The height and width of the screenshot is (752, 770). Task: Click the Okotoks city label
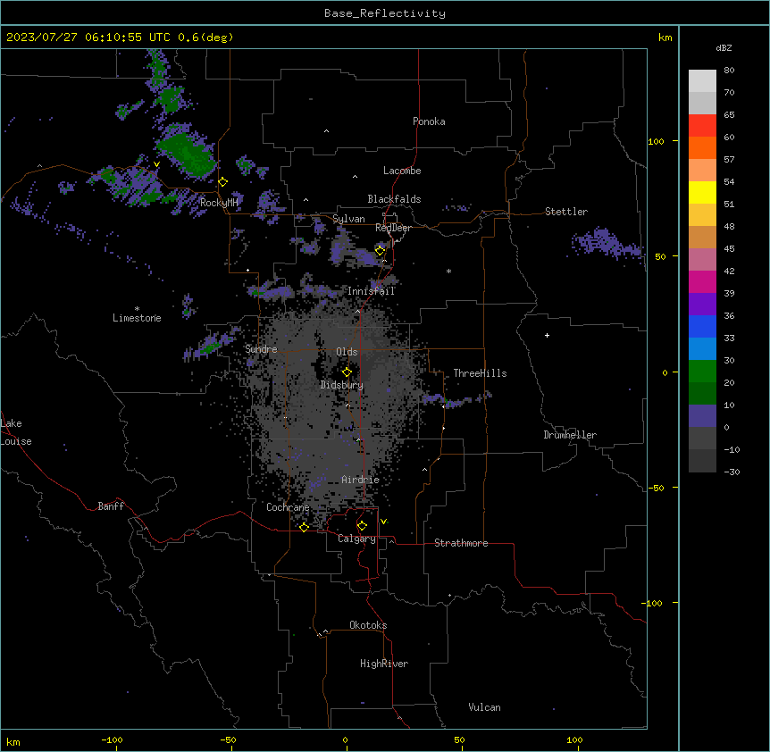(x=368, y=625)
